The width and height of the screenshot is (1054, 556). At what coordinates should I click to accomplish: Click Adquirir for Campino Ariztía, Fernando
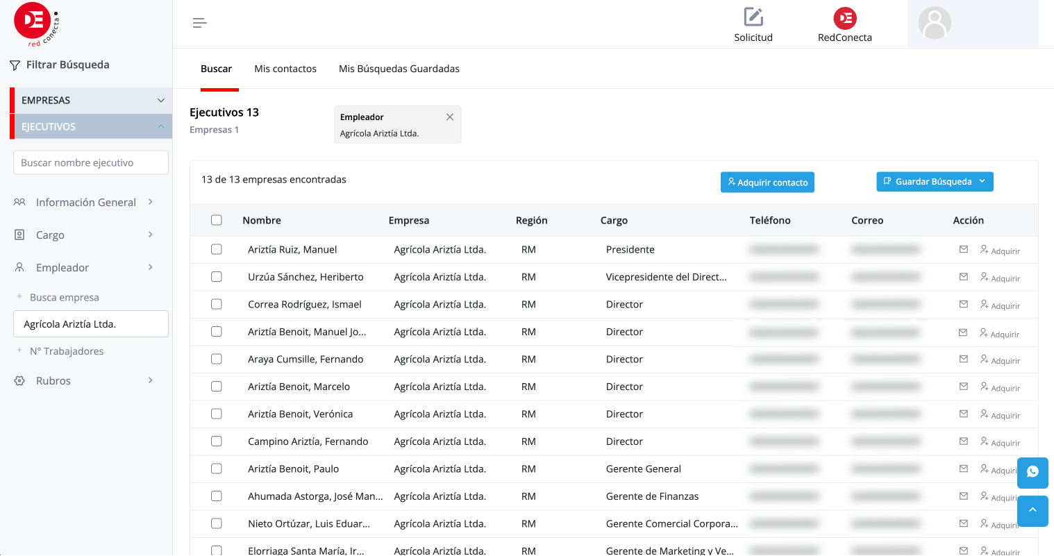pyautogui.click(x=1000, y=442)
